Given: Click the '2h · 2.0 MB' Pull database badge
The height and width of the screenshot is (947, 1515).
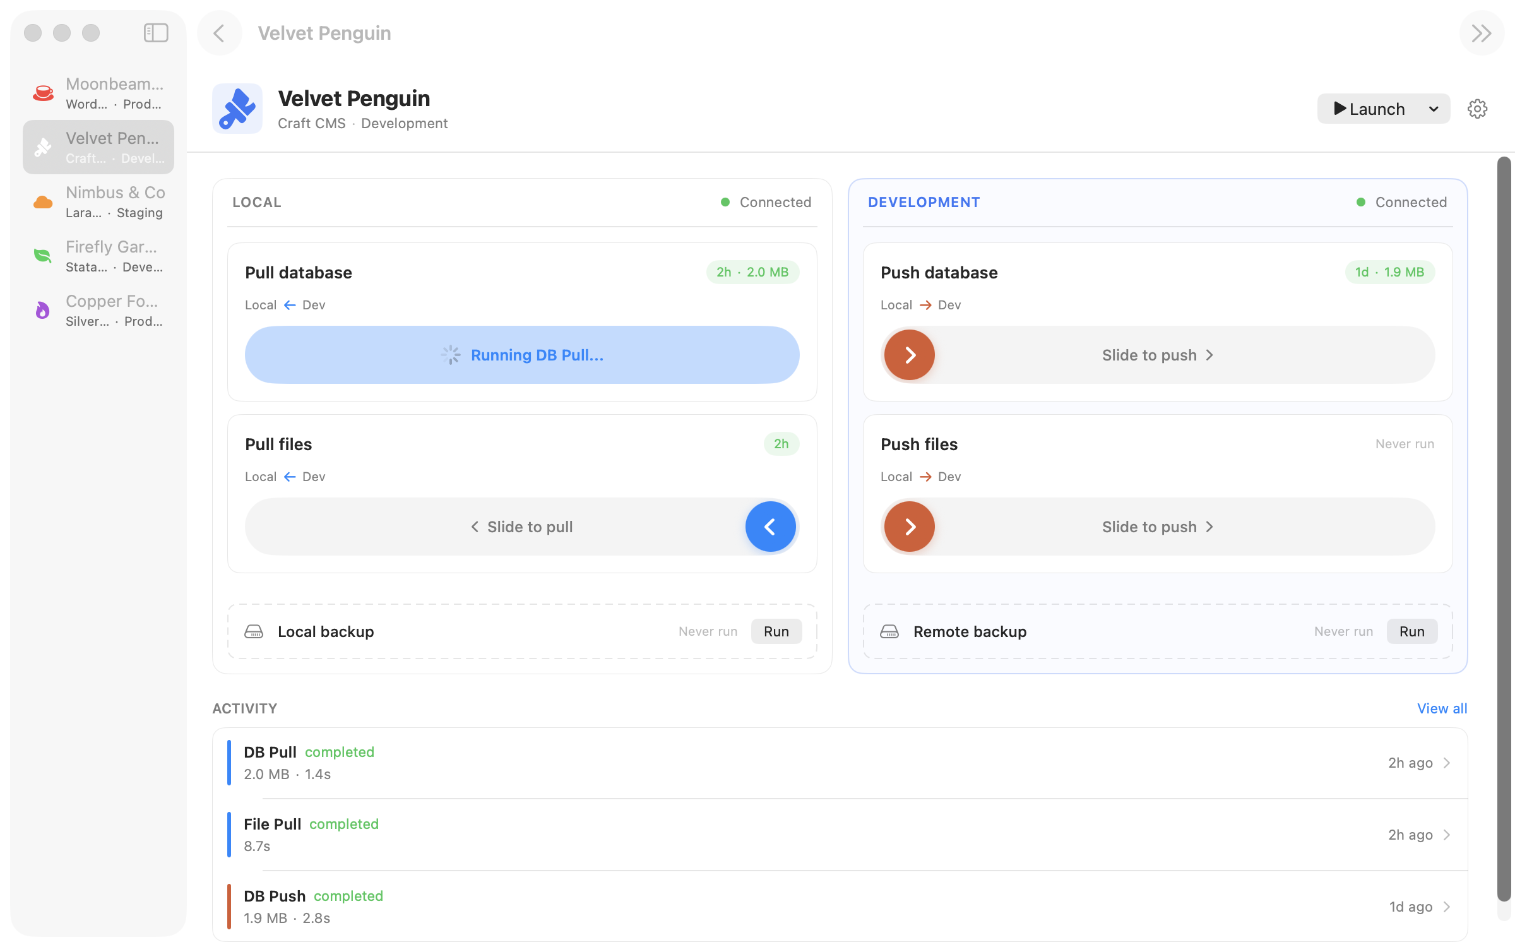Looking at the screenshot, I should click(752, 272).
